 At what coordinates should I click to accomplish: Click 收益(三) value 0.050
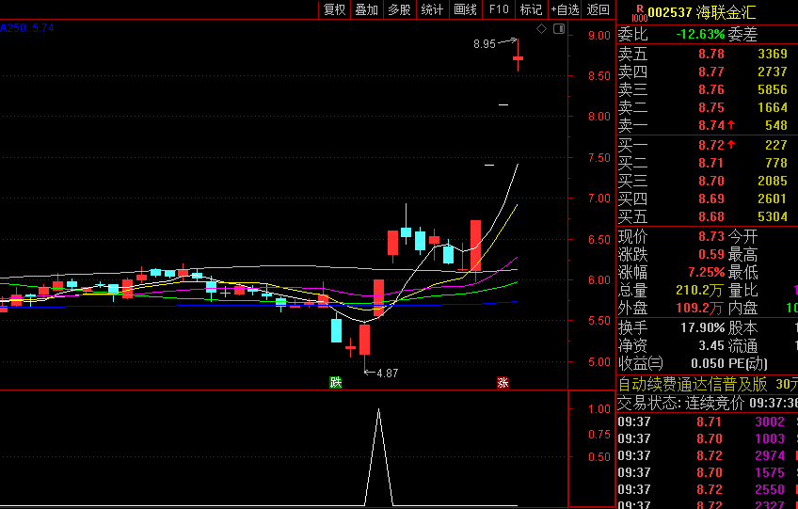(x=708, y=363)
